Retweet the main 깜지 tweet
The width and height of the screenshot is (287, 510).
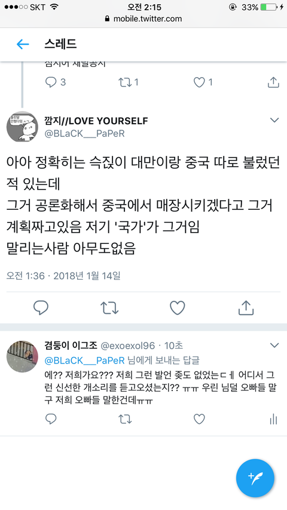[109, 308]
